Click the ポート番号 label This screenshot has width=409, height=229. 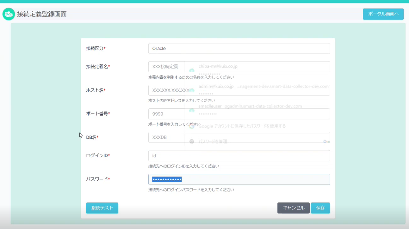98,114
